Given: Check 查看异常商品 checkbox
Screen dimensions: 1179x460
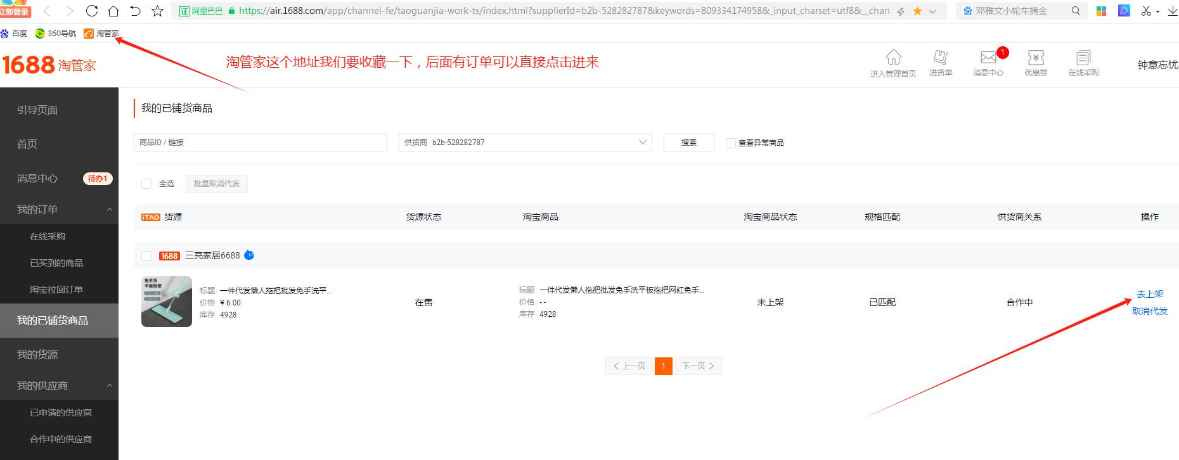Looking at the screenshot, I should pyautogui.click(x=731, y=143).
